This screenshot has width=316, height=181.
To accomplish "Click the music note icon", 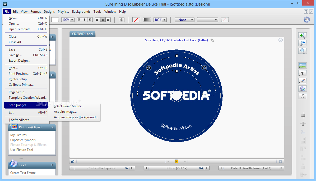I will tap(302, 96).
